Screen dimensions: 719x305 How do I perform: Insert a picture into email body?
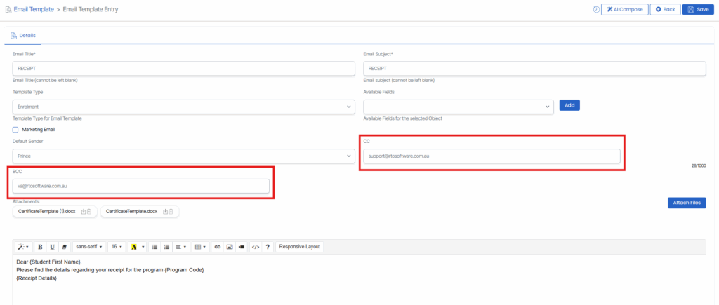[x=230, y=247]
